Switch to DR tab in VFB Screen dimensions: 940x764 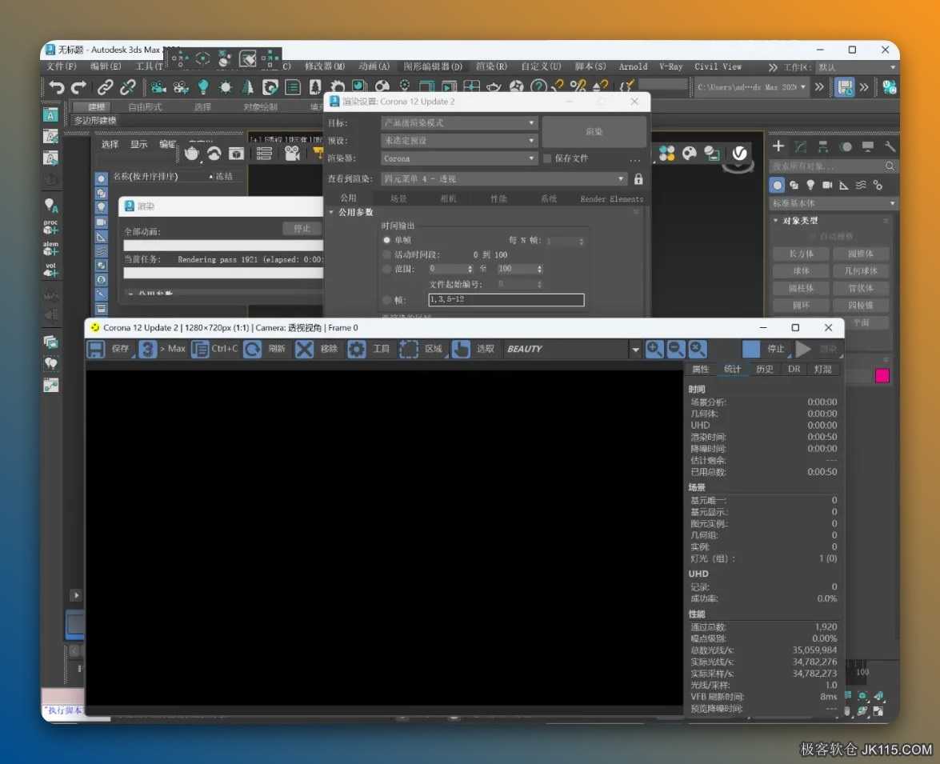tap(794, 369)
